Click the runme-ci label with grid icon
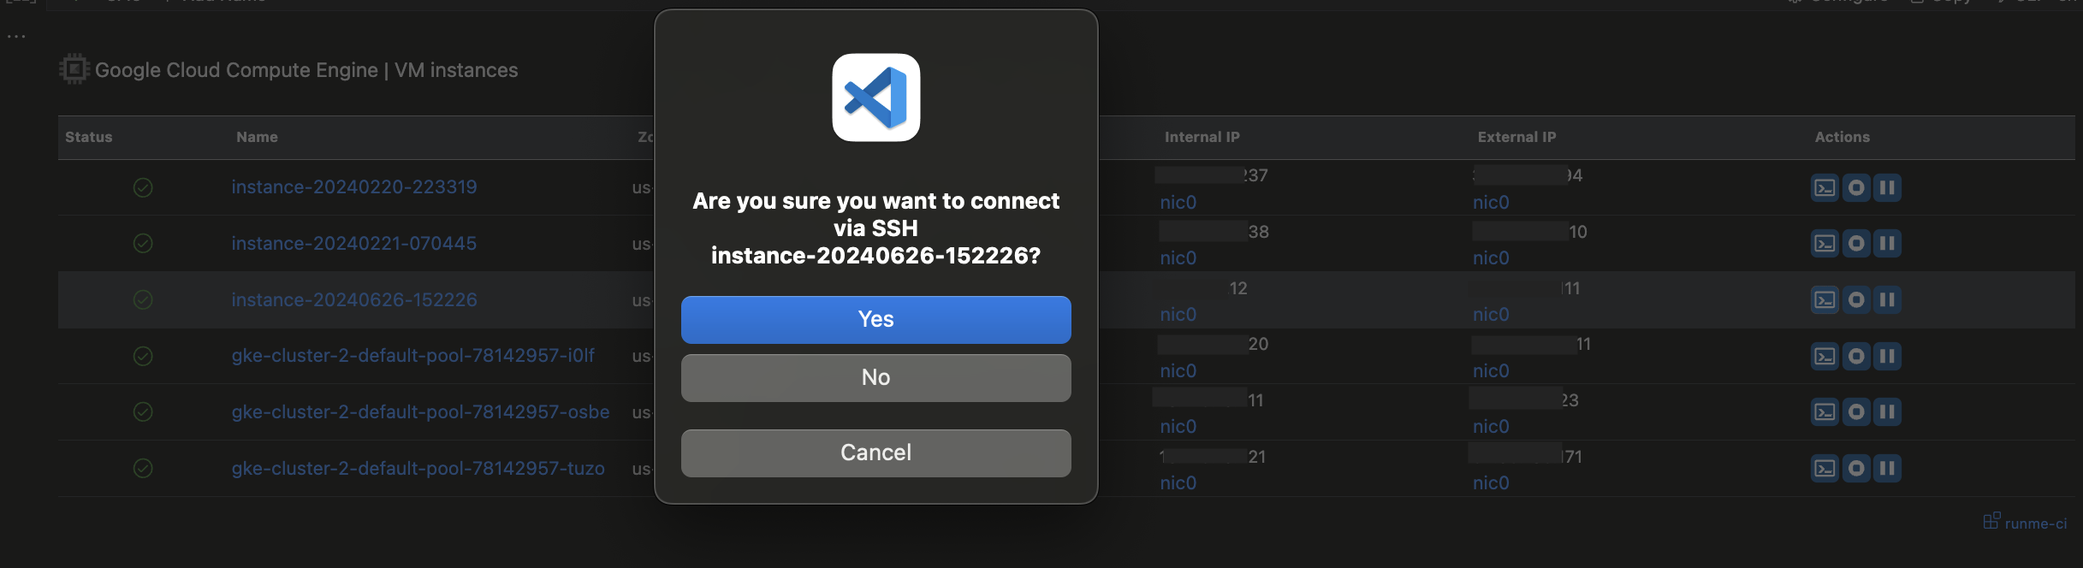Viewport: 2083px width, 568px height. point(2025,523)
